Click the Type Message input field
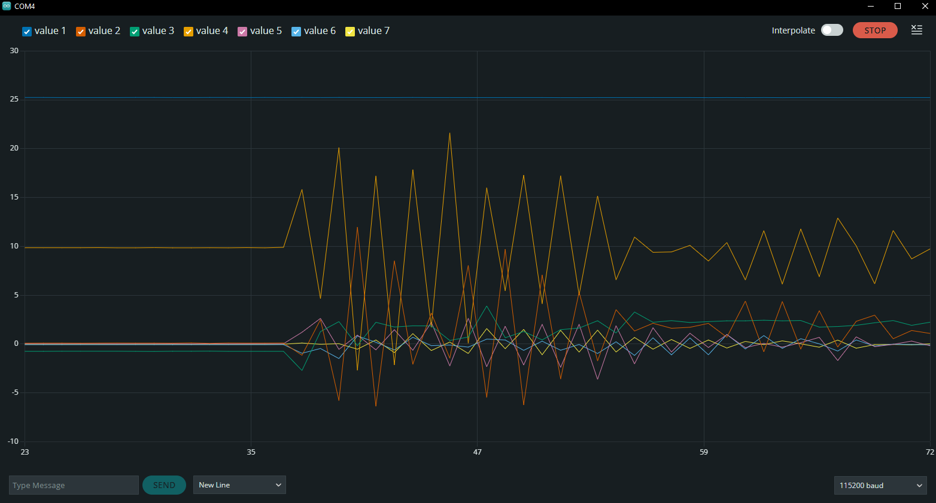 point(74,485)
